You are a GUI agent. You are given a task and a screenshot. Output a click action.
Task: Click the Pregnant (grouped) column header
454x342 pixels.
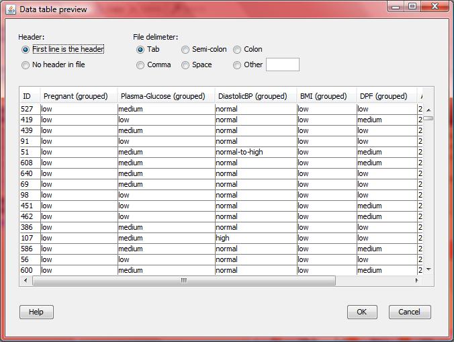click(79, 96)
